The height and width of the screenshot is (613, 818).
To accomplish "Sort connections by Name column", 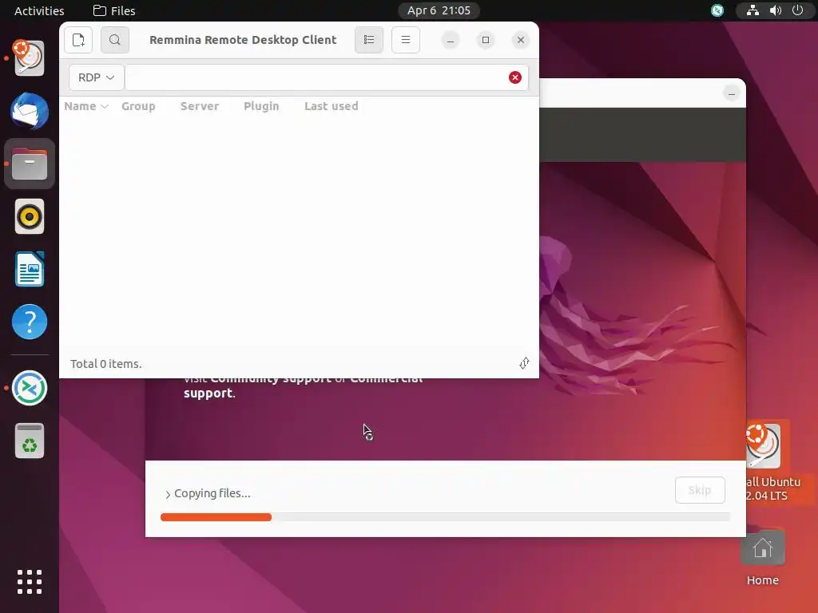I will click(86, 106).
